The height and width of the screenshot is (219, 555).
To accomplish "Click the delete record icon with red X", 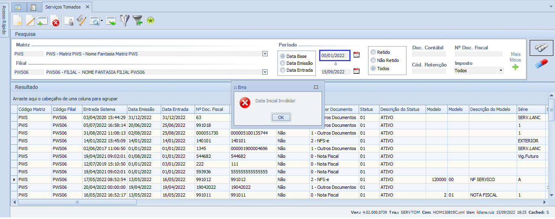I will click(55, 20).
